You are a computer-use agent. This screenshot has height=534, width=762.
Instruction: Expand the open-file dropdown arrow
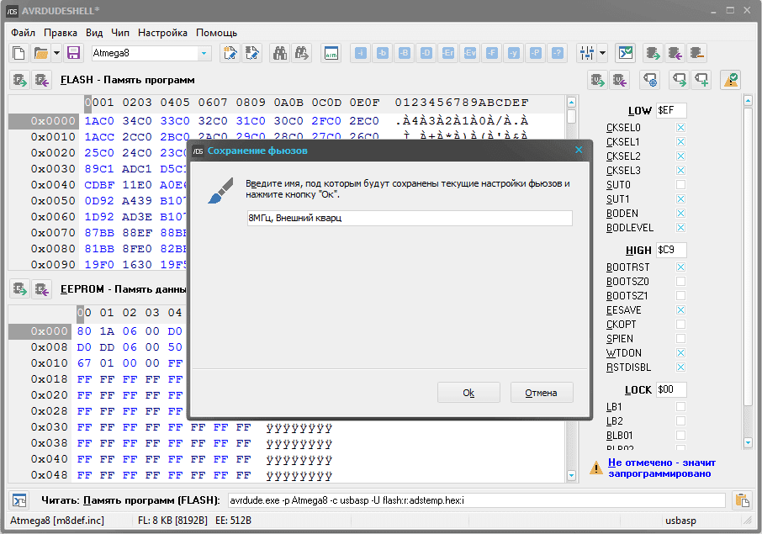[56, 53]
